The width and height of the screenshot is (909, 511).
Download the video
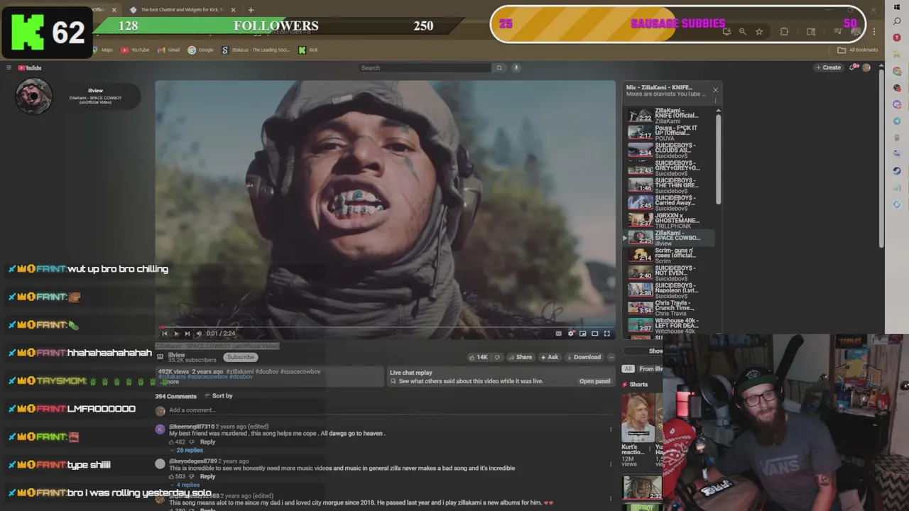click(x=584, y=357)
